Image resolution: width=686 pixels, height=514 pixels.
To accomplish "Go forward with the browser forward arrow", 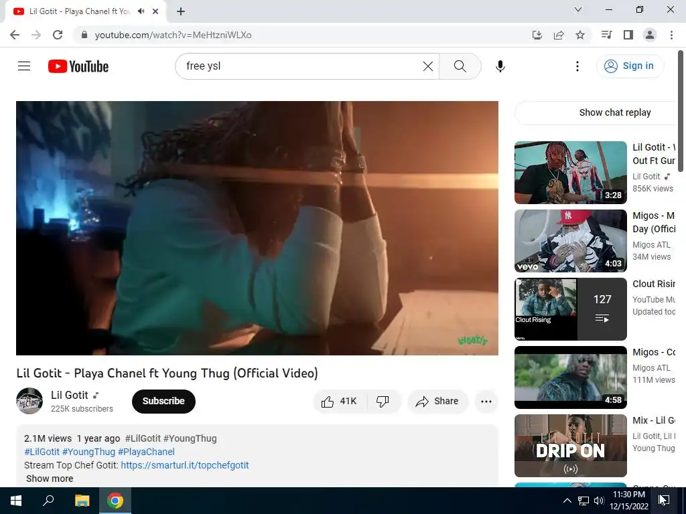I will pyautogui.click(x=36, y=35).
